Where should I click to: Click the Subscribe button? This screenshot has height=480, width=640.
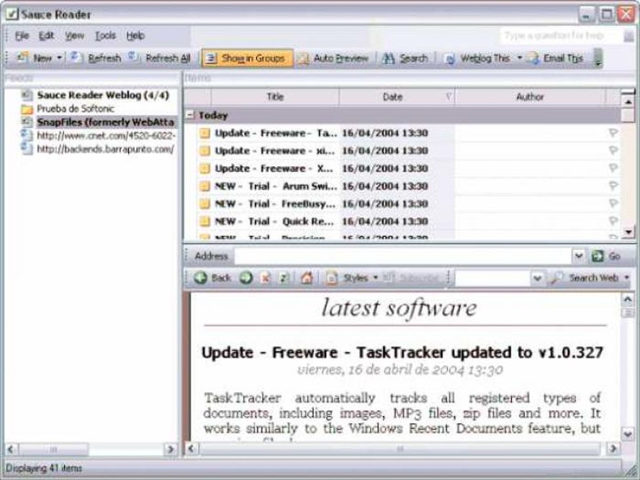[x=412, y=278]
